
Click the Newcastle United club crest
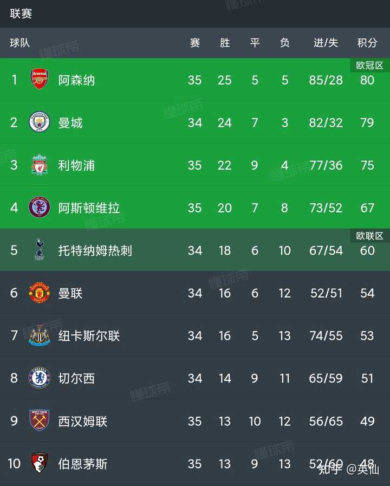[x=40, y=335]
